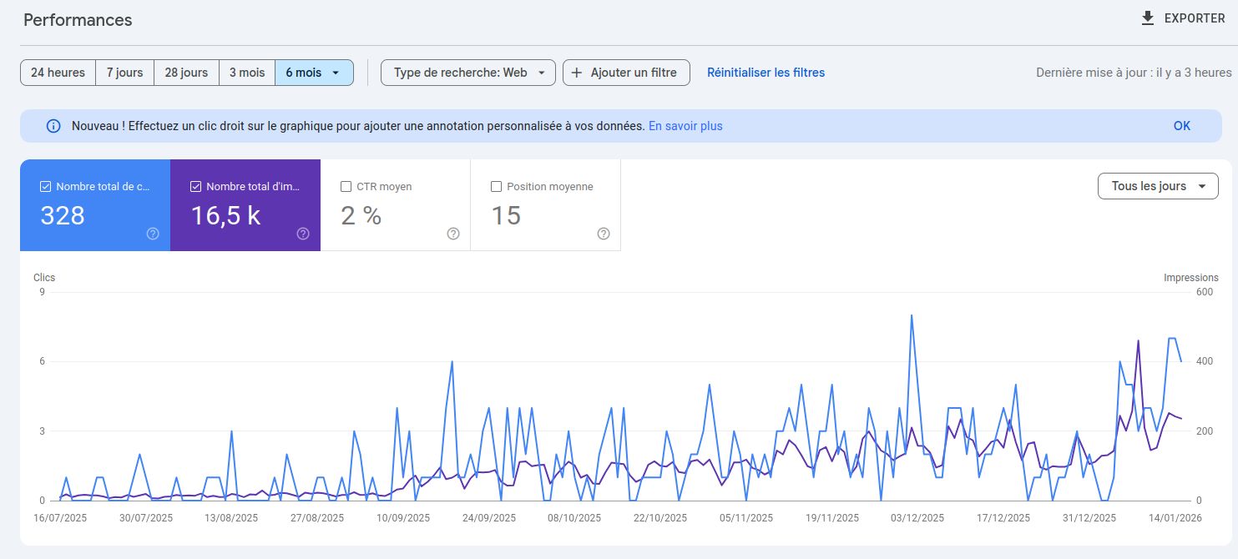
Task: Click the help icon on the CTR moyen card
Action: (453, 234)
